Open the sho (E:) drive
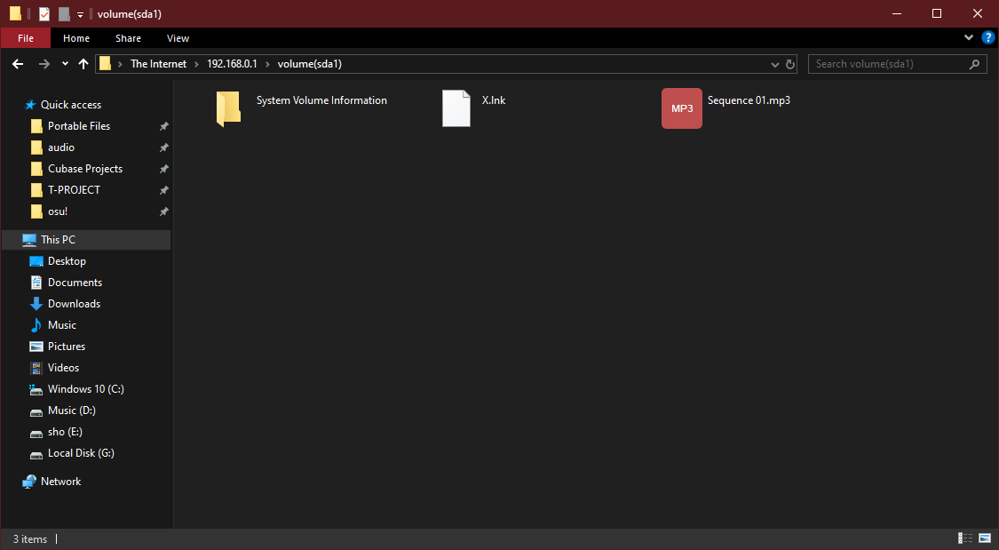This screenshot has width=999, height=550. pos(65,432)
